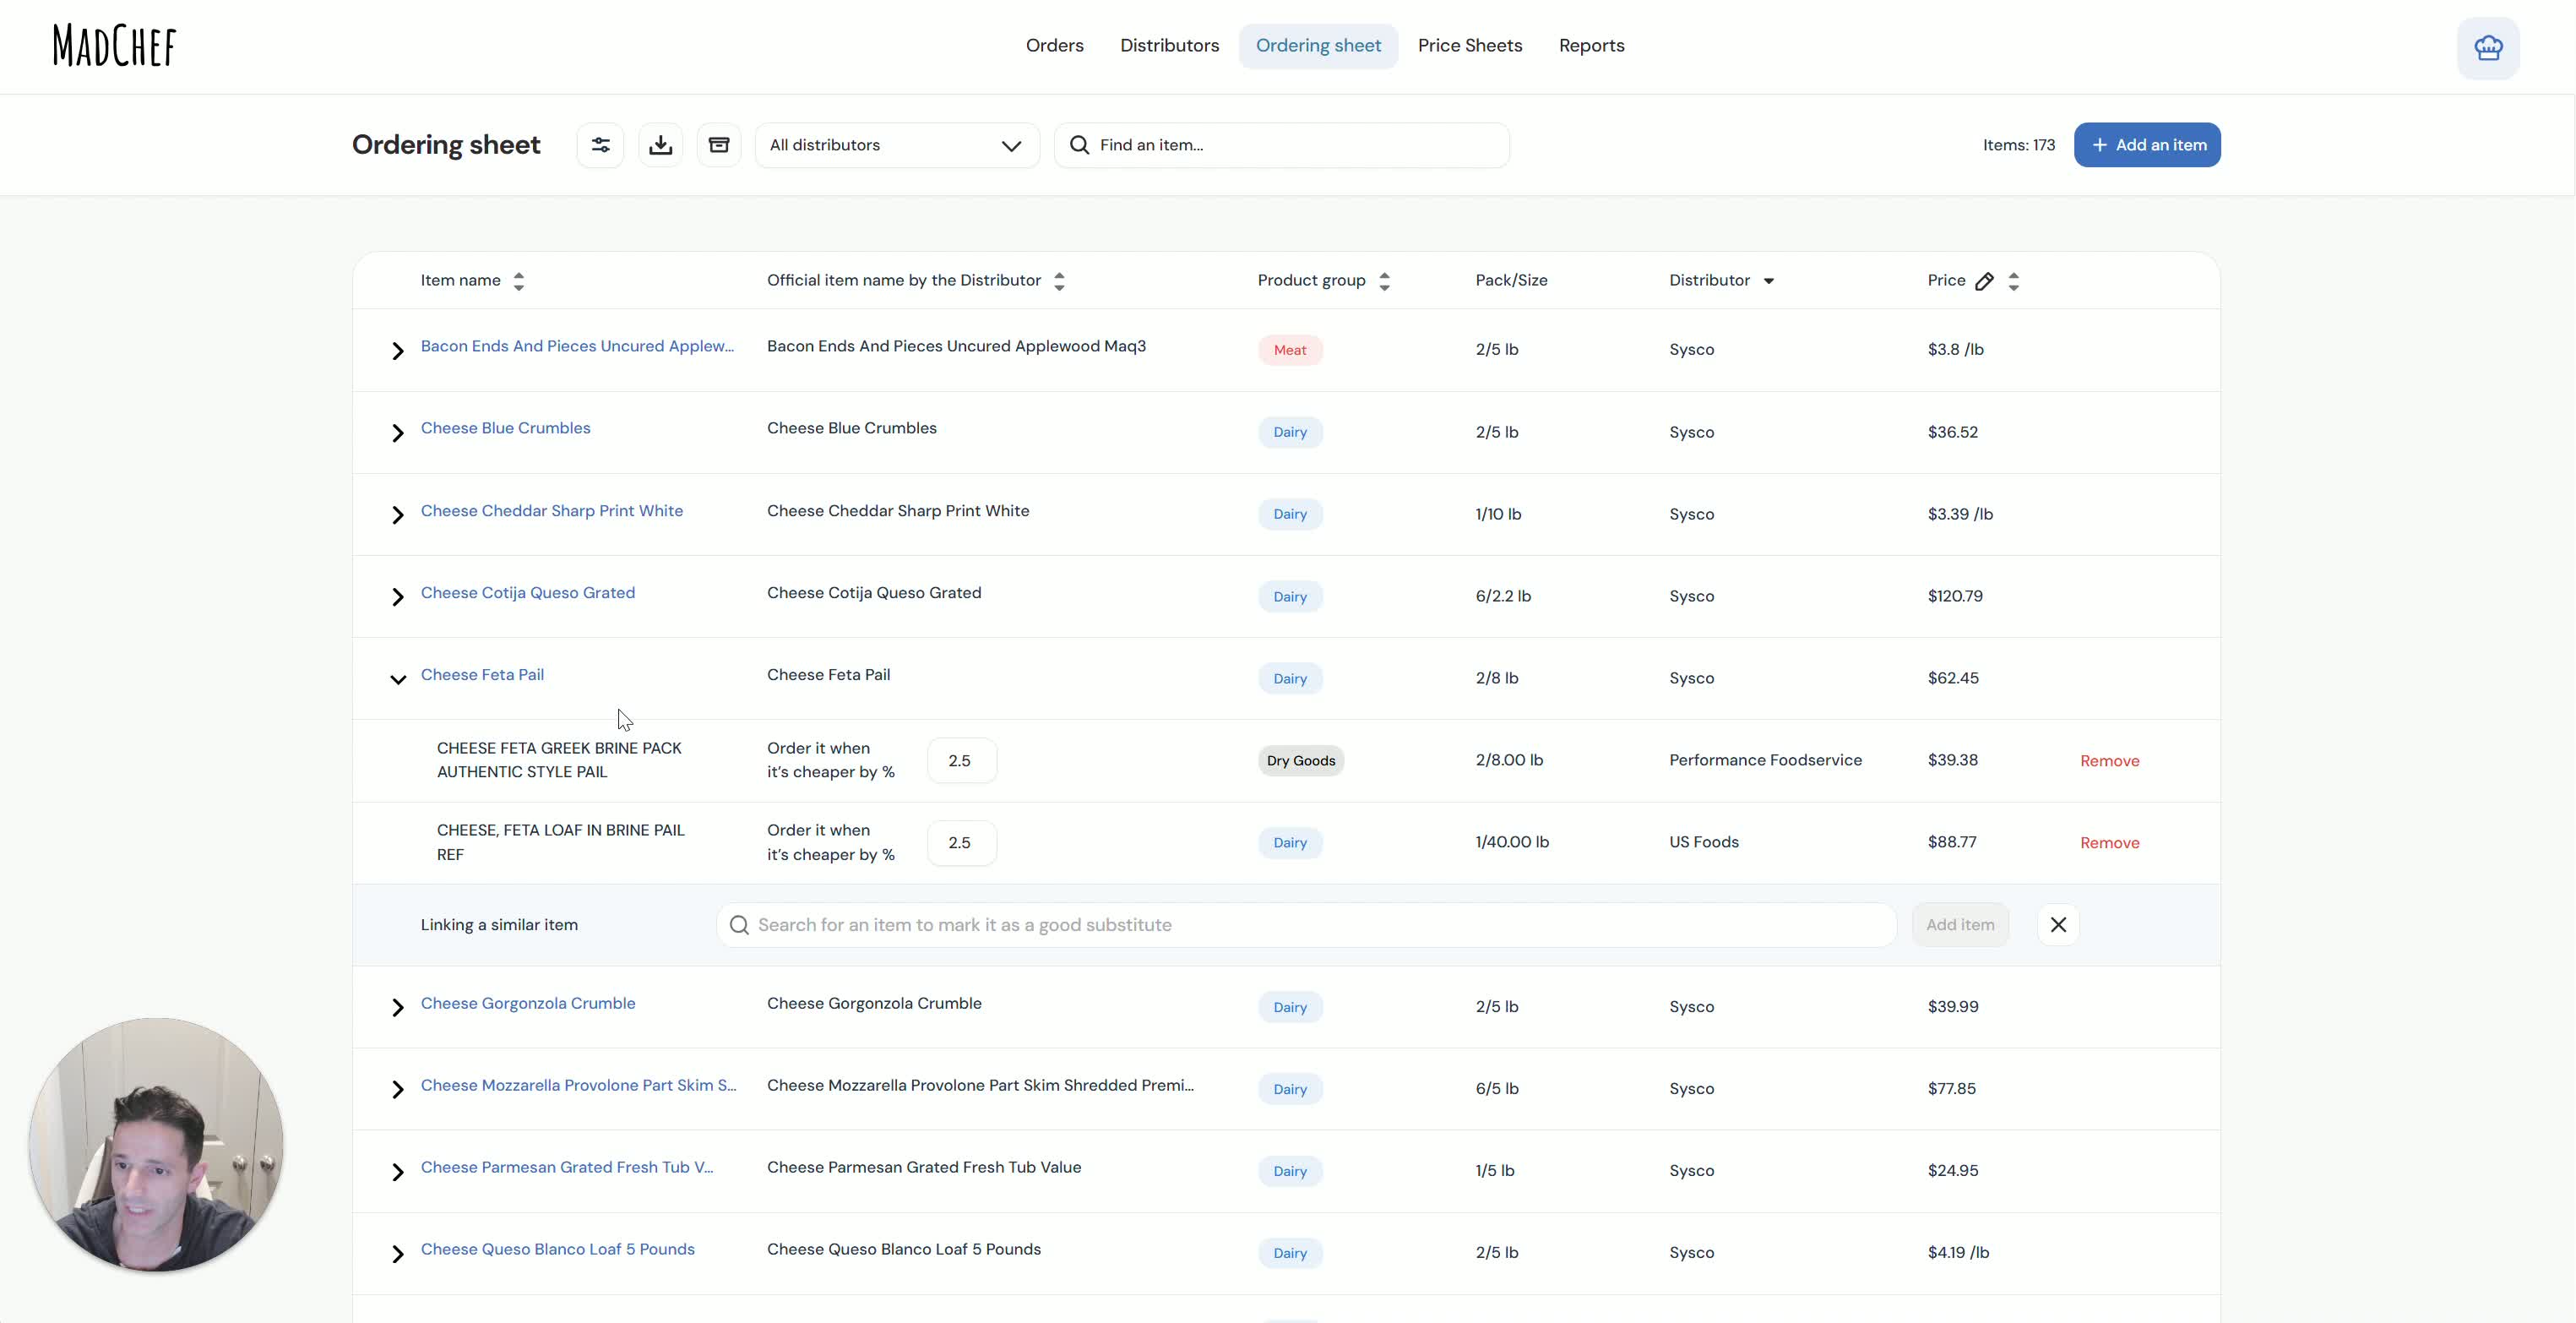Expand the Cheese Cotija Queso Grated row

(397, 597)
